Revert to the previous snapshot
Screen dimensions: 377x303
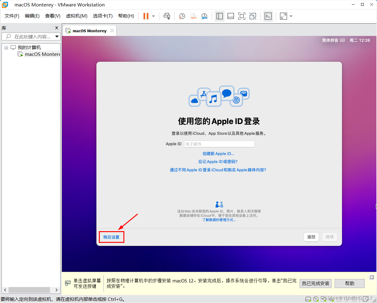click(193, 16)
